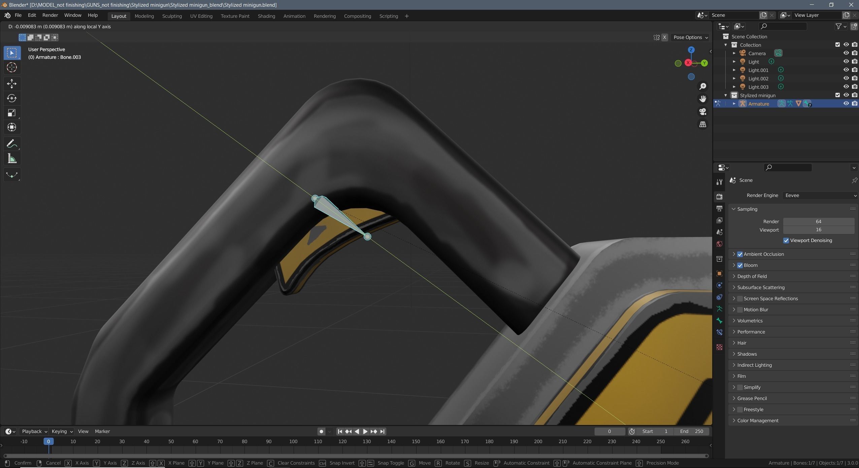
Task: Open the Render Engine dropdown
Action: click(x=819, y=195)
